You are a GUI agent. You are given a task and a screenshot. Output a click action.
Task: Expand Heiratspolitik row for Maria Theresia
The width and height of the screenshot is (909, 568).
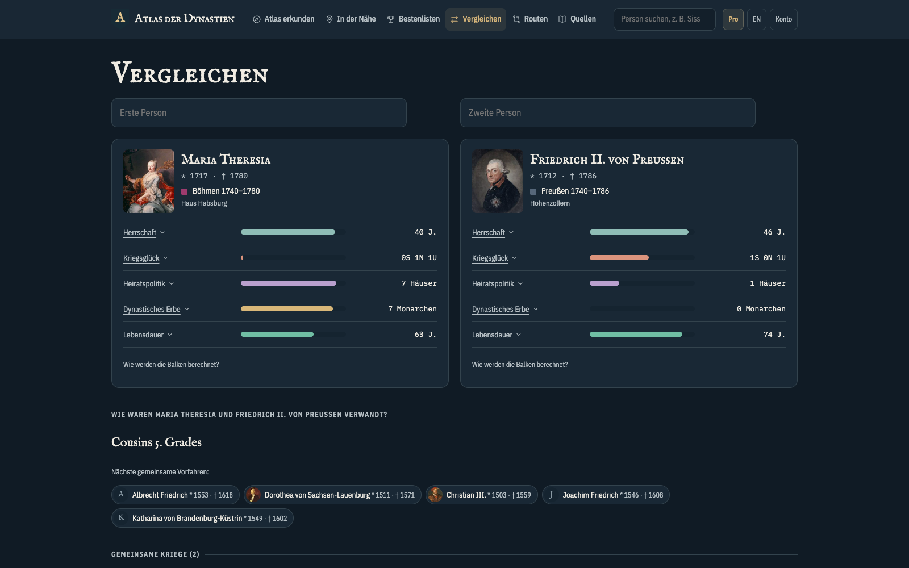pyautogui.click(x=148, y=283)
